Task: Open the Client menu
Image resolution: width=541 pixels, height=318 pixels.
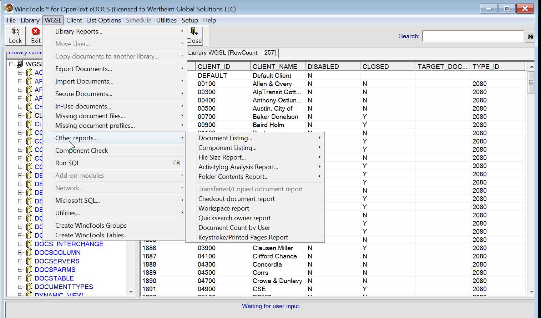Action: tap(74, 20)
